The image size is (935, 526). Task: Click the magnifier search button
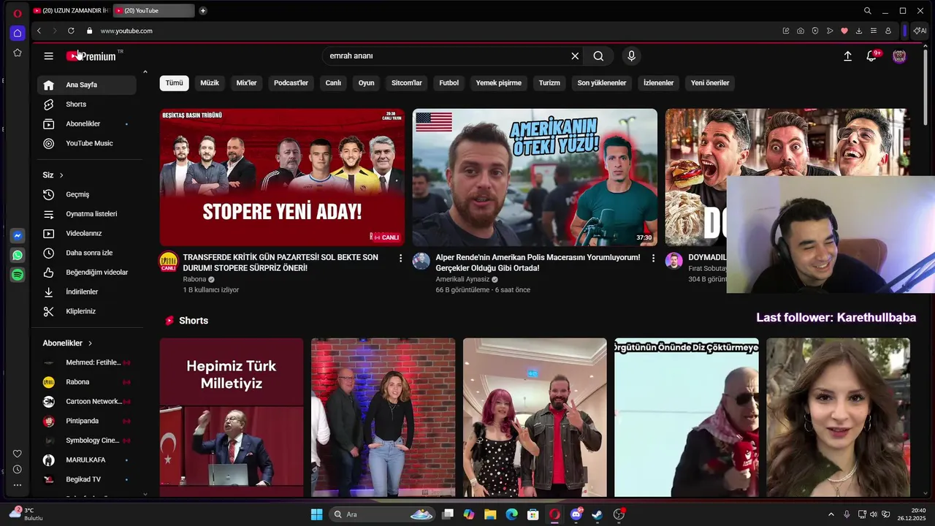598,56
